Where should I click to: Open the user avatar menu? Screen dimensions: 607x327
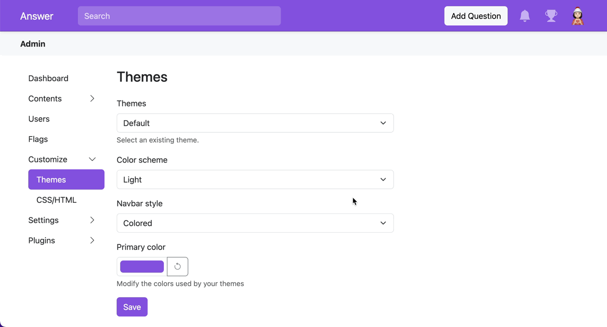point(577,16)
